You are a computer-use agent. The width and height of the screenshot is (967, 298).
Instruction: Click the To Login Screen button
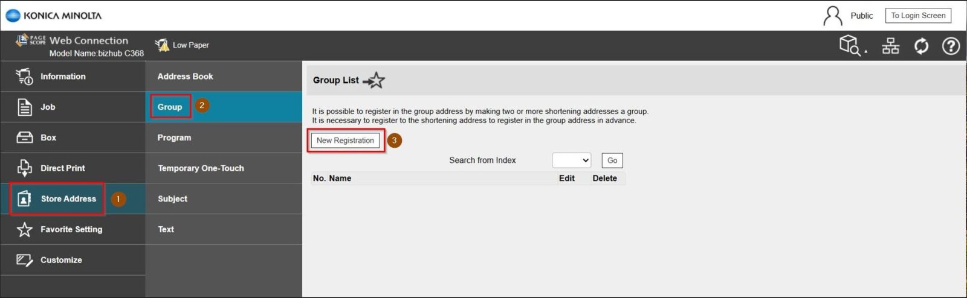(917, 16)
